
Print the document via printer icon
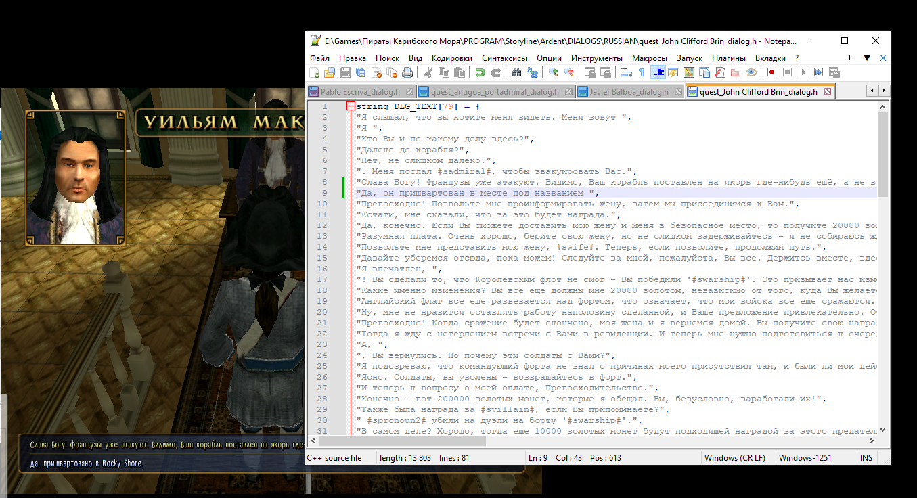[x=407, y=72]
